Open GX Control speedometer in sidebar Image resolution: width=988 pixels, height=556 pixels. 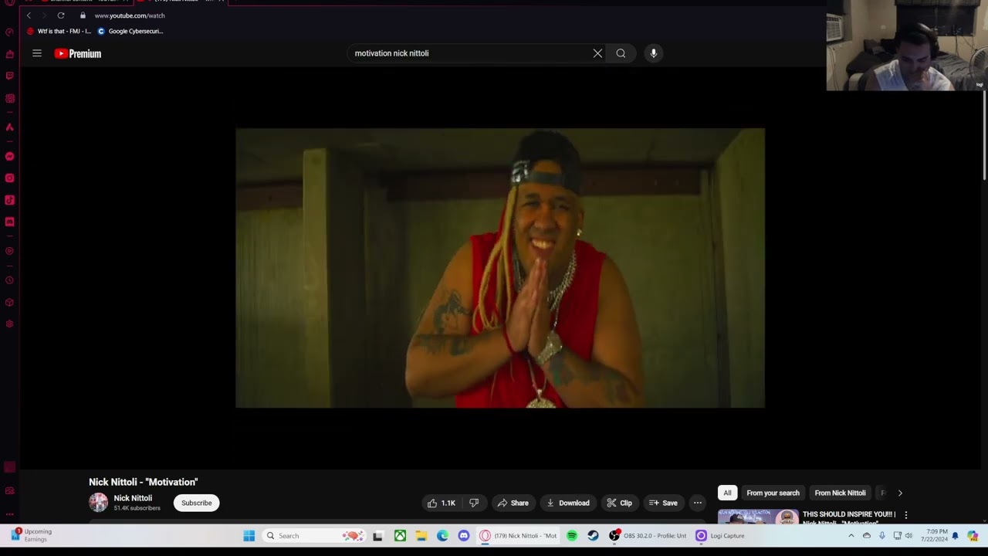tap(9, 32)
